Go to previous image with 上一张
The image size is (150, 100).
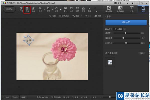pos(7,97)
